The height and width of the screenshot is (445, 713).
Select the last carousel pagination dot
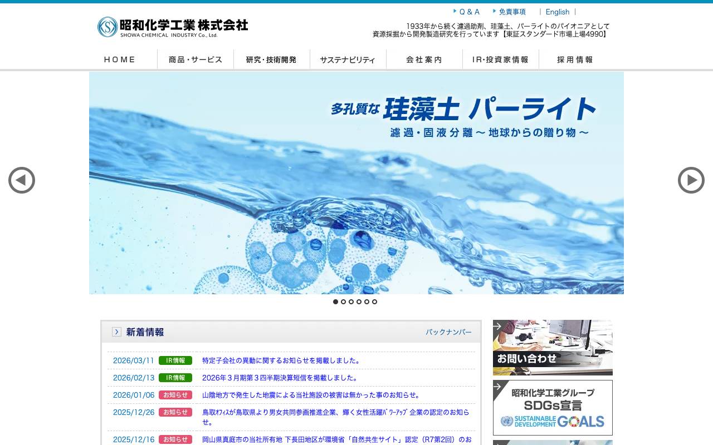tap(374, 302)
